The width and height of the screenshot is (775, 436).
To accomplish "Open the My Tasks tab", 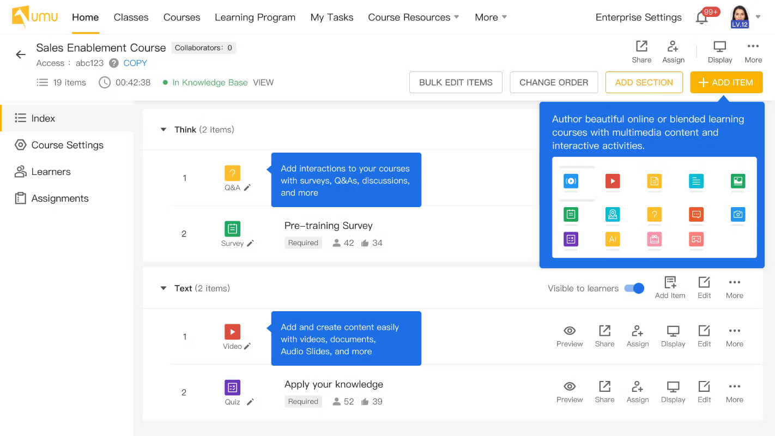I will [332, 17].
